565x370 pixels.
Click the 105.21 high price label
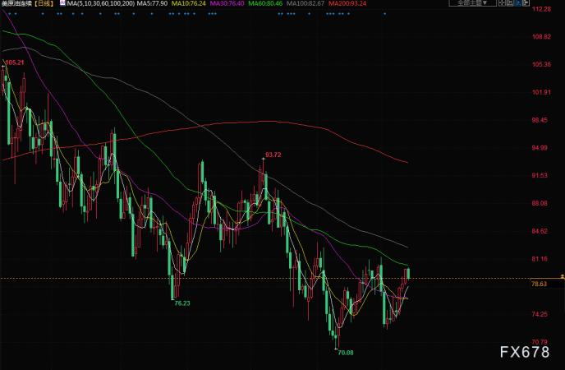point(15,62)
